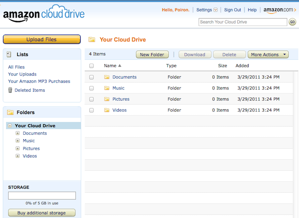Click the Upload Files button
The image size is (299, 218).
click(41, 40)
